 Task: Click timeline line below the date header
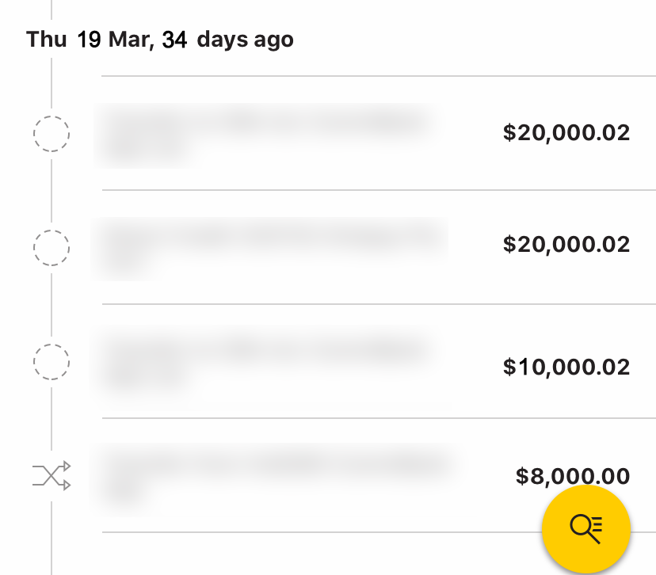coord(51,82)
